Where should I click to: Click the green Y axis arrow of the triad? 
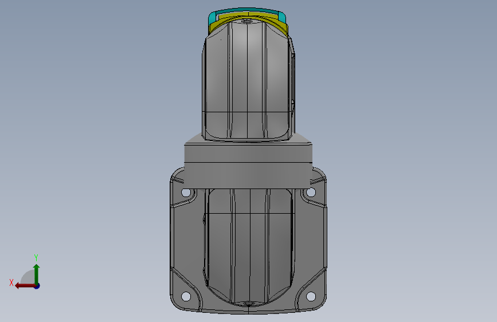[x=37, y=274]
